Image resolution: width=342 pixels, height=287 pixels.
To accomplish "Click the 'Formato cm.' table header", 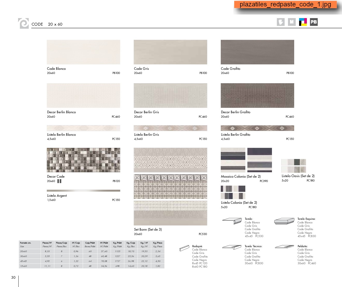I will coord(26,243).
